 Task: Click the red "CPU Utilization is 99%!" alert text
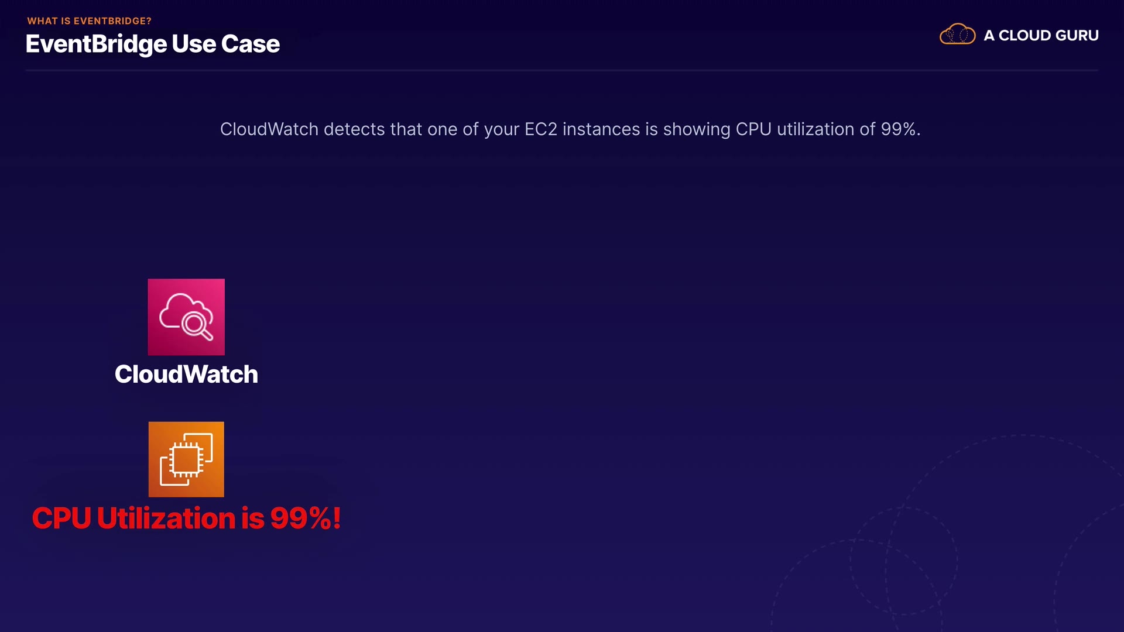(x=186, y=518)
